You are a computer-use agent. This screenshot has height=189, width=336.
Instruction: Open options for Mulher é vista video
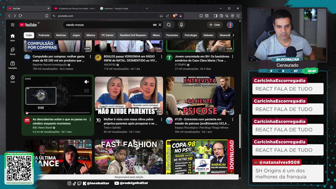click(x=161, y=119)
